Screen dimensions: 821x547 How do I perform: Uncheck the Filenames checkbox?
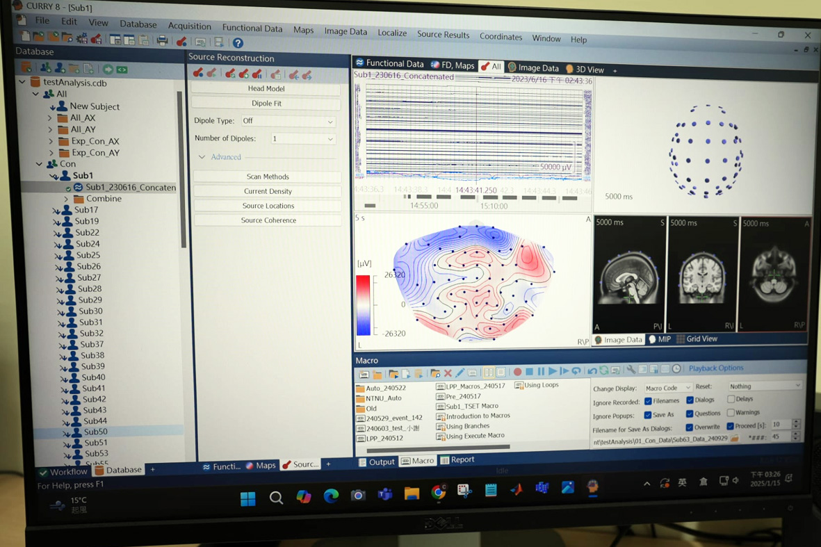tap(648, 401)
